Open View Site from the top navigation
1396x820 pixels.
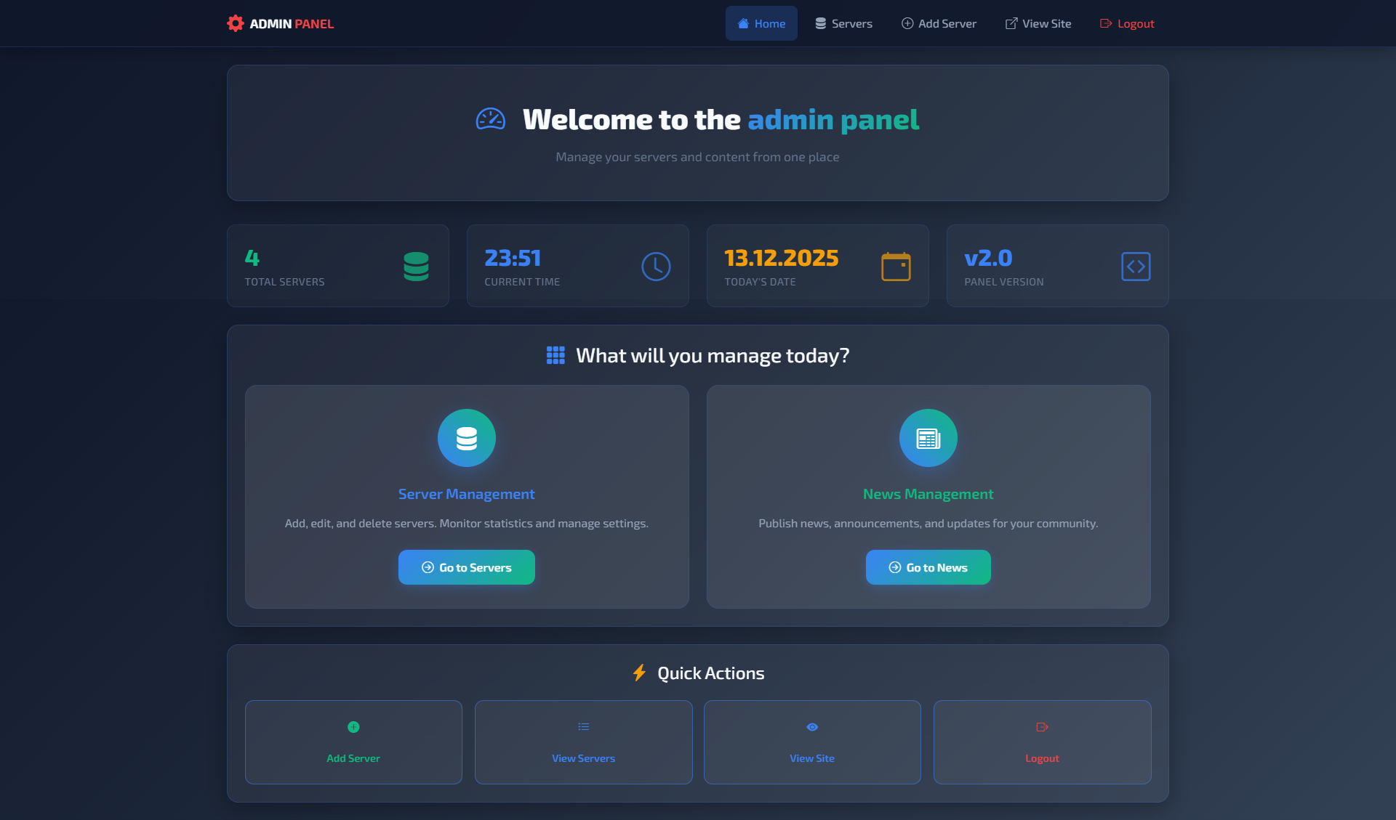click(x=1038, y=23)
